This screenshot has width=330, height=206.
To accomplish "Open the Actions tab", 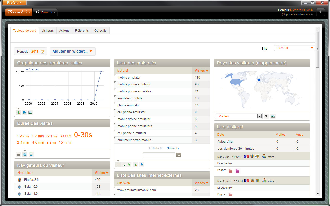I will 64,30.
